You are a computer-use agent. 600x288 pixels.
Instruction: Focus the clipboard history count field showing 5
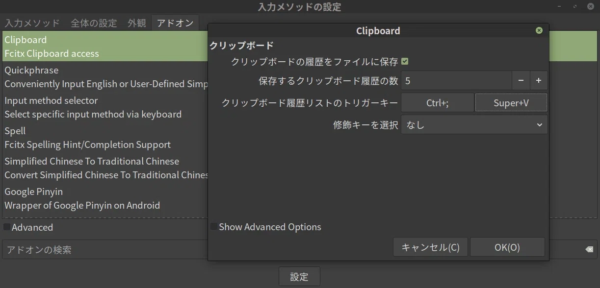(457, 80)
